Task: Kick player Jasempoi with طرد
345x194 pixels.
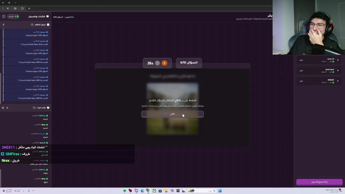Action: pos(301,70)
